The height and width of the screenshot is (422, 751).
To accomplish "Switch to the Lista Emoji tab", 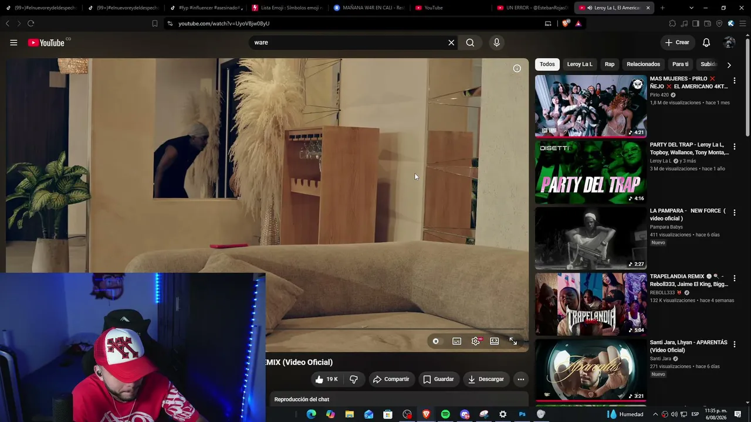I will (x=287, y=8).
